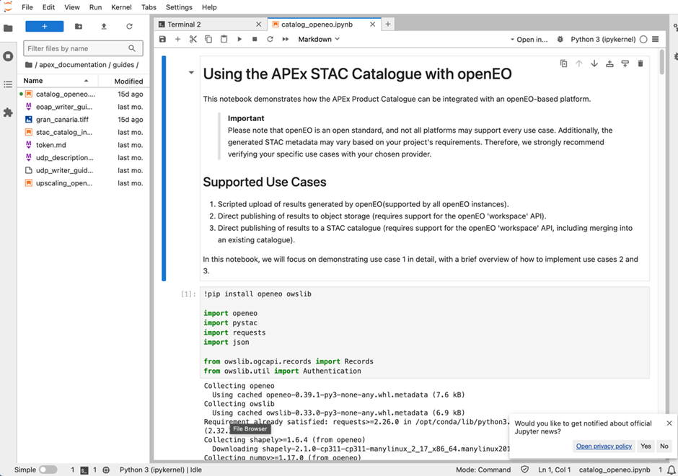Select gran_canaria.tiff file
Viewport: 678px width, 476px height.
[x=82, y=119]
